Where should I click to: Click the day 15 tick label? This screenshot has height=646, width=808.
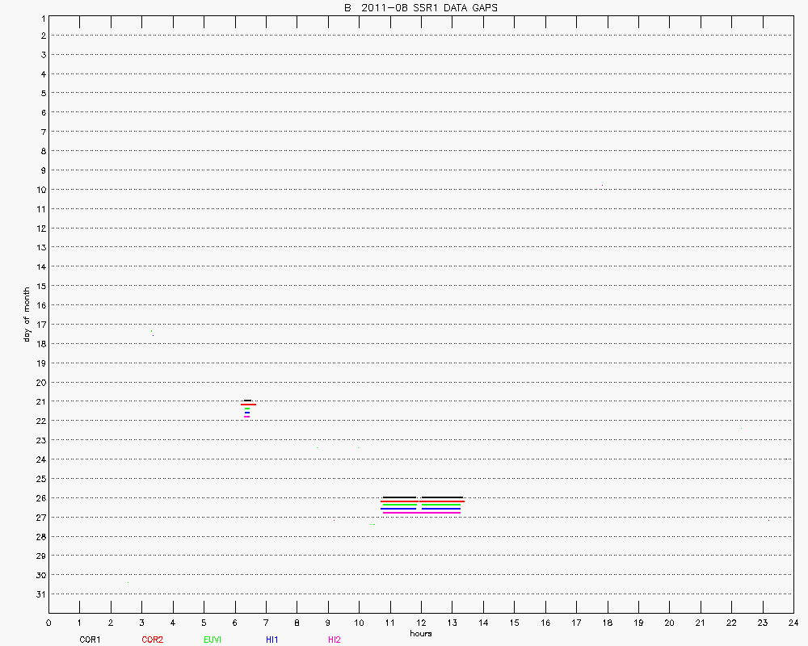coord(40,286)
